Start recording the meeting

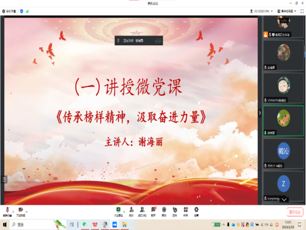(x=164, y=212)
